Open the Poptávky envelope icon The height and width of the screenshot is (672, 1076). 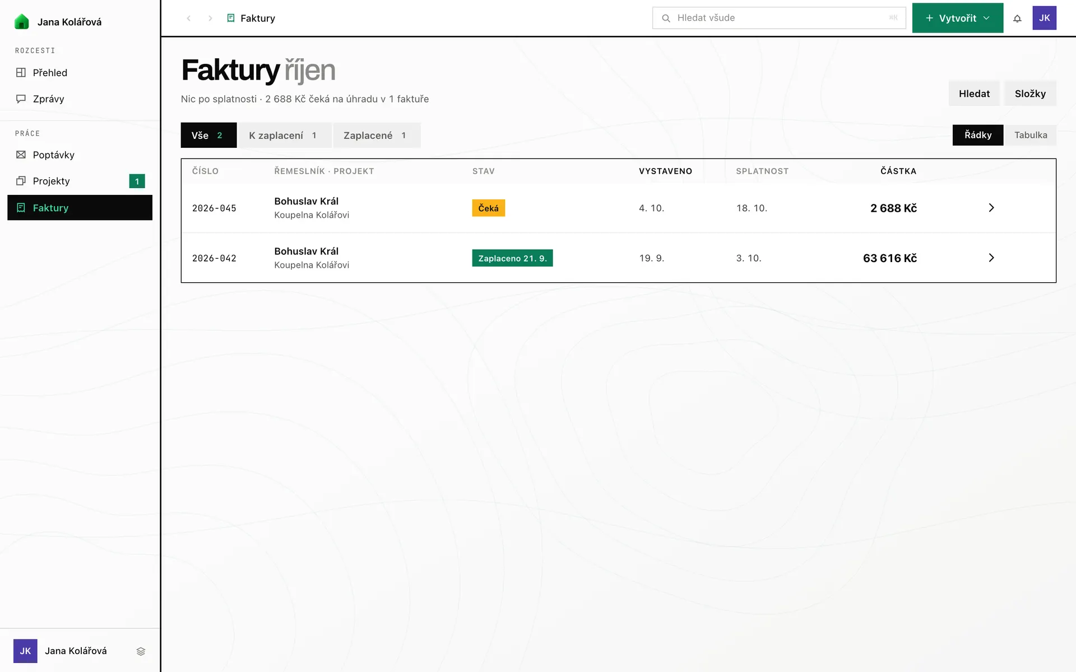point(21,155)
